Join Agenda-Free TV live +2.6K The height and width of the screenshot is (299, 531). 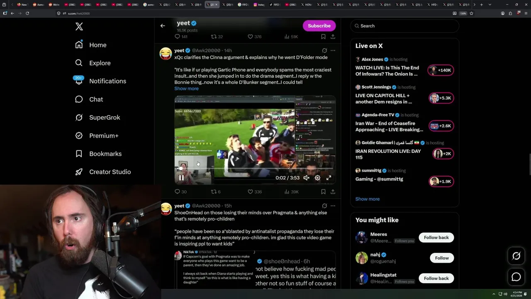441,126
